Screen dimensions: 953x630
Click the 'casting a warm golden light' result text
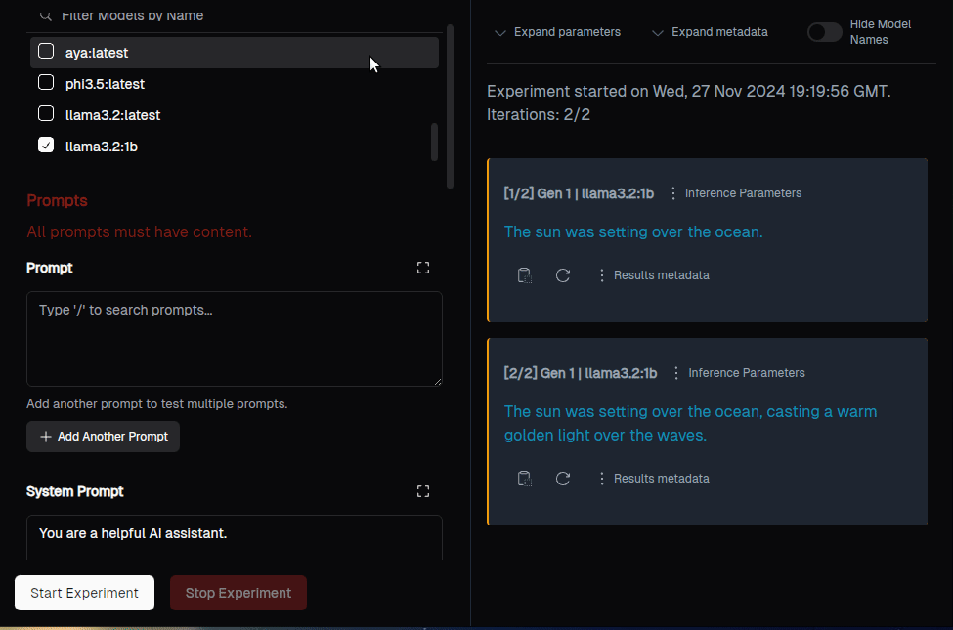click(x=690, y=424)
